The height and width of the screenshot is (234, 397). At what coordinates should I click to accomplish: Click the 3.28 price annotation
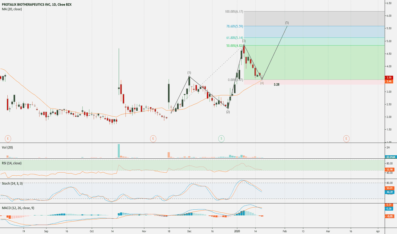(x=276, y=85)
